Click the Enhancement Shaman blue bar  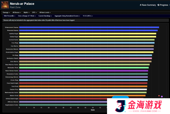(89, 27)
